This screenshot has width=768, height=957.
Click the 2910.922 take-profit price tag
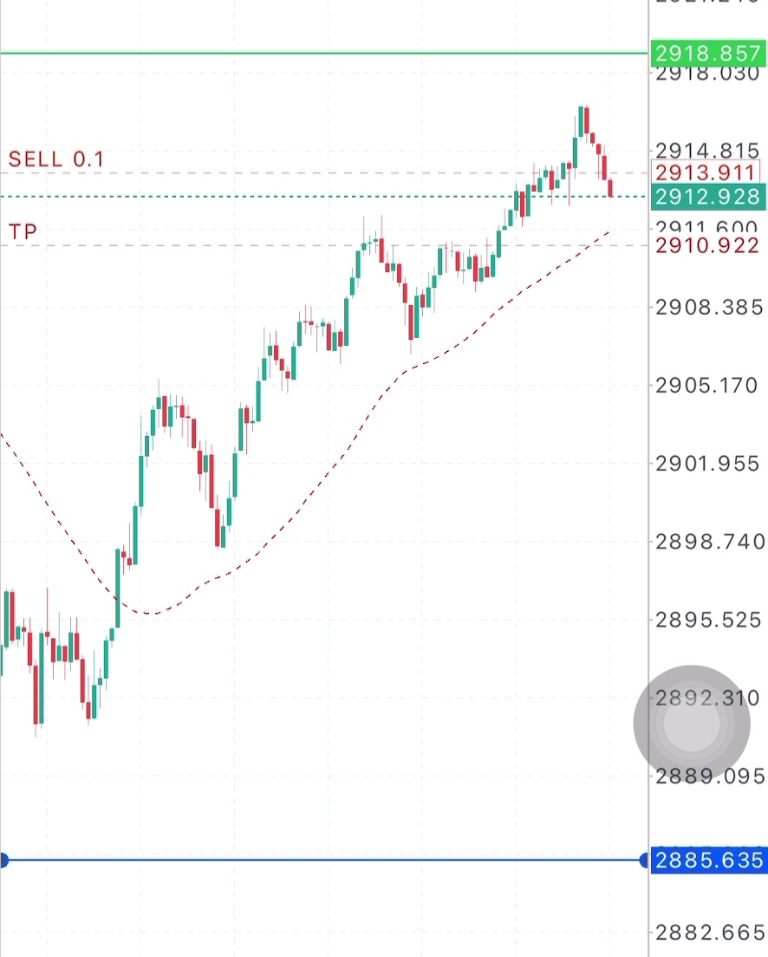point(706,246)
